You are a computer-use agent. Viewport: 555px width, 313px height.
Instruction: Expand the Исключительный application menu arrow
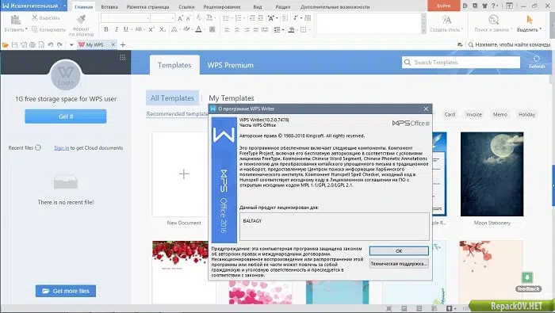(x=64, y=6)
